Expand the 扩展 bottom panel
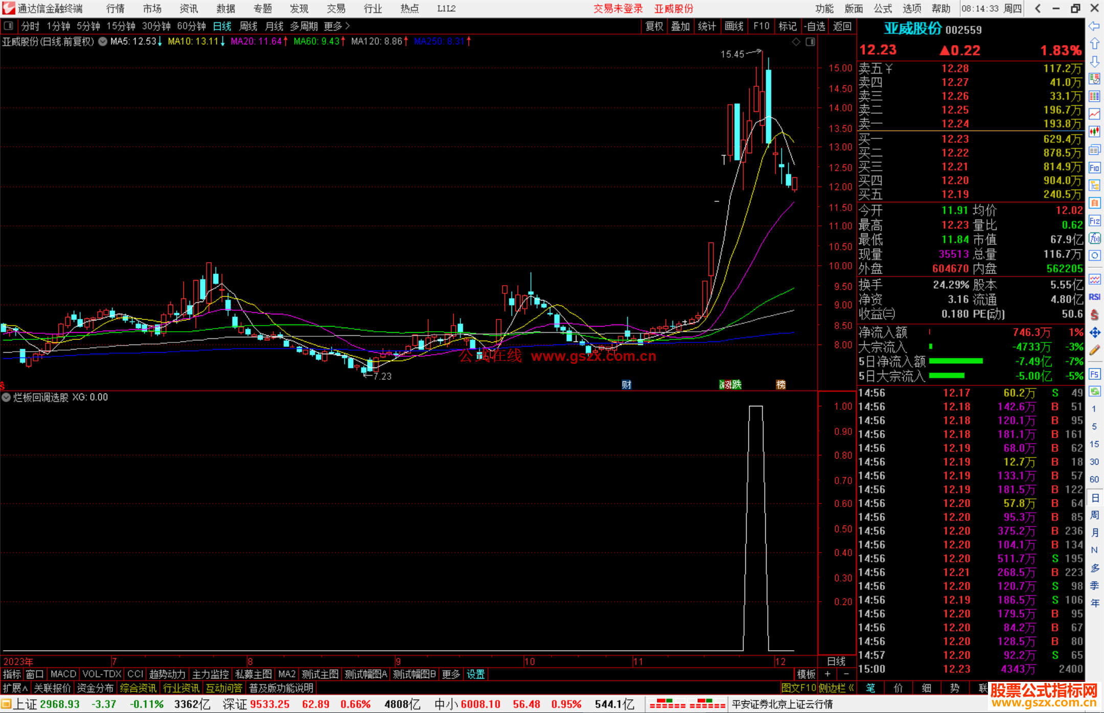Viewport: 1104px width, 713px height. pyautogui.click(x=15, y=688)
